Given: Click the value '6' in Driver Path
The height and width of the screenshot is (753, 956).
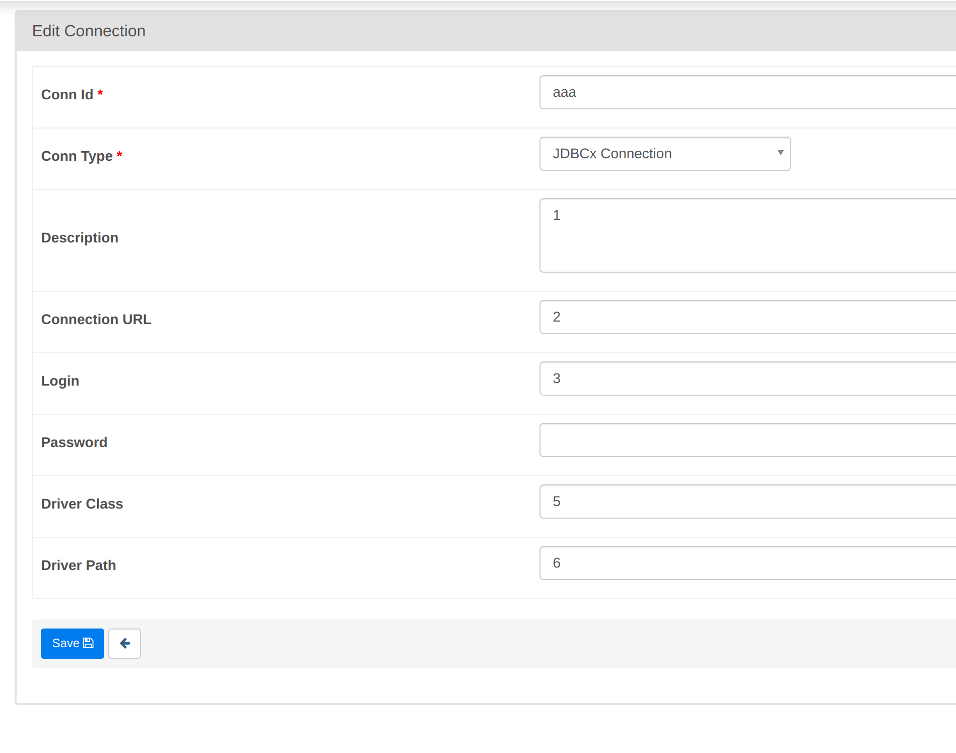Looking at the screenshot, I should [556, 563].
